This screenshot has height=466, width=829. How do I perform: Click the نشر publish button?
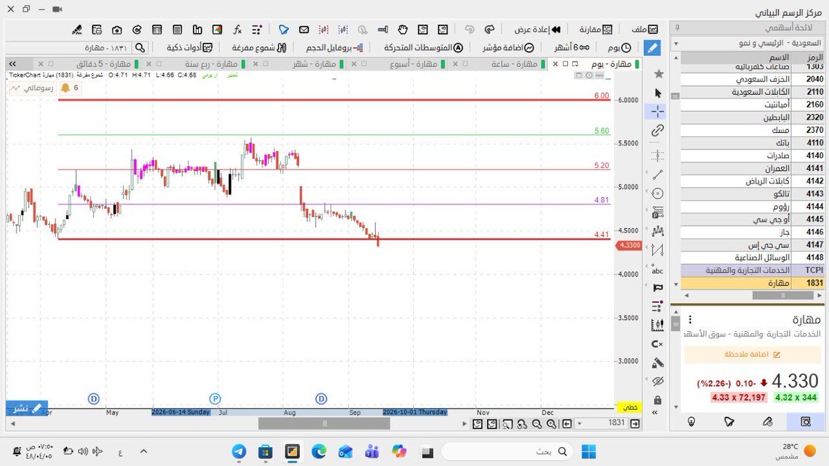[x=27, y=409]
